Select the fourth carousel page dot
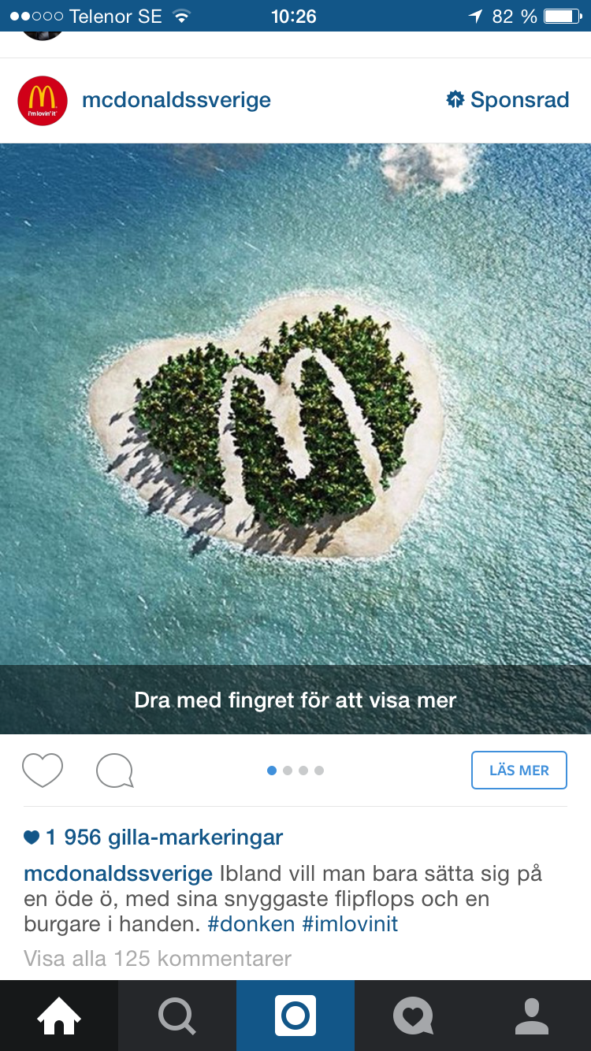 (x=319, y=771)
